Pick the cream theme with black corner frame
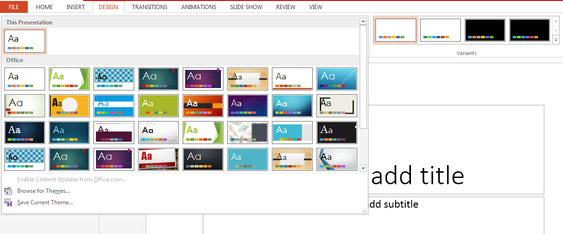The height and width of the screenshot is (234, 563). 337,106
